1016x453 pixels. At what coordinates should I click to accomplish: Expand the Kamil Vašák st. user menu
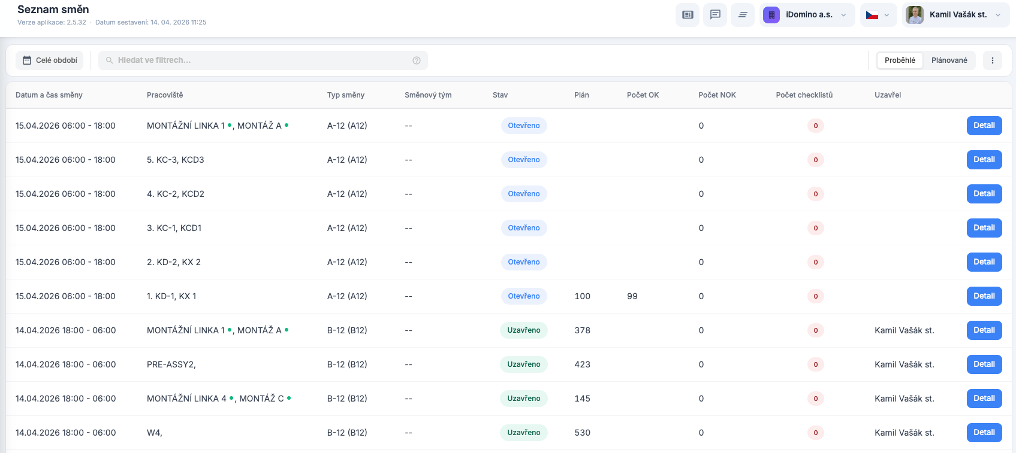tap(998, 15)
